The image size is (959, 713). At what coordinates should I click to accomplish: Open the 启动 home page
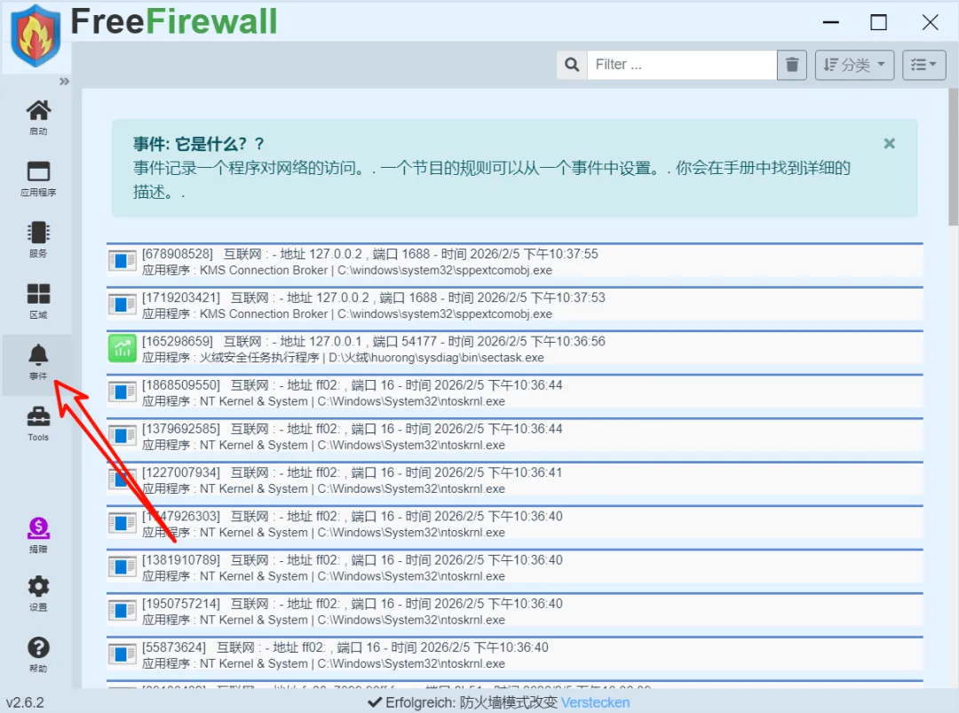(x=38, y=117)
